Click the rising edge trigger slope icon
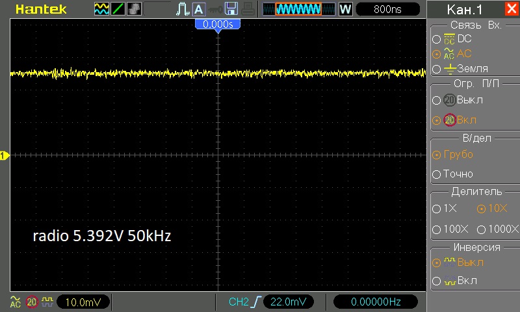Screen dimensions: 520x312 (x=256, y=302)
